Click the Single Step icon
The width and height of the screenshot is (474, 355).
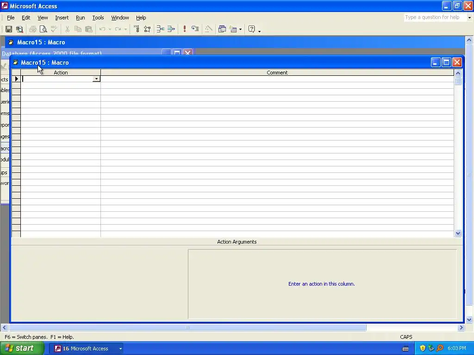click(x=195, y=29)
